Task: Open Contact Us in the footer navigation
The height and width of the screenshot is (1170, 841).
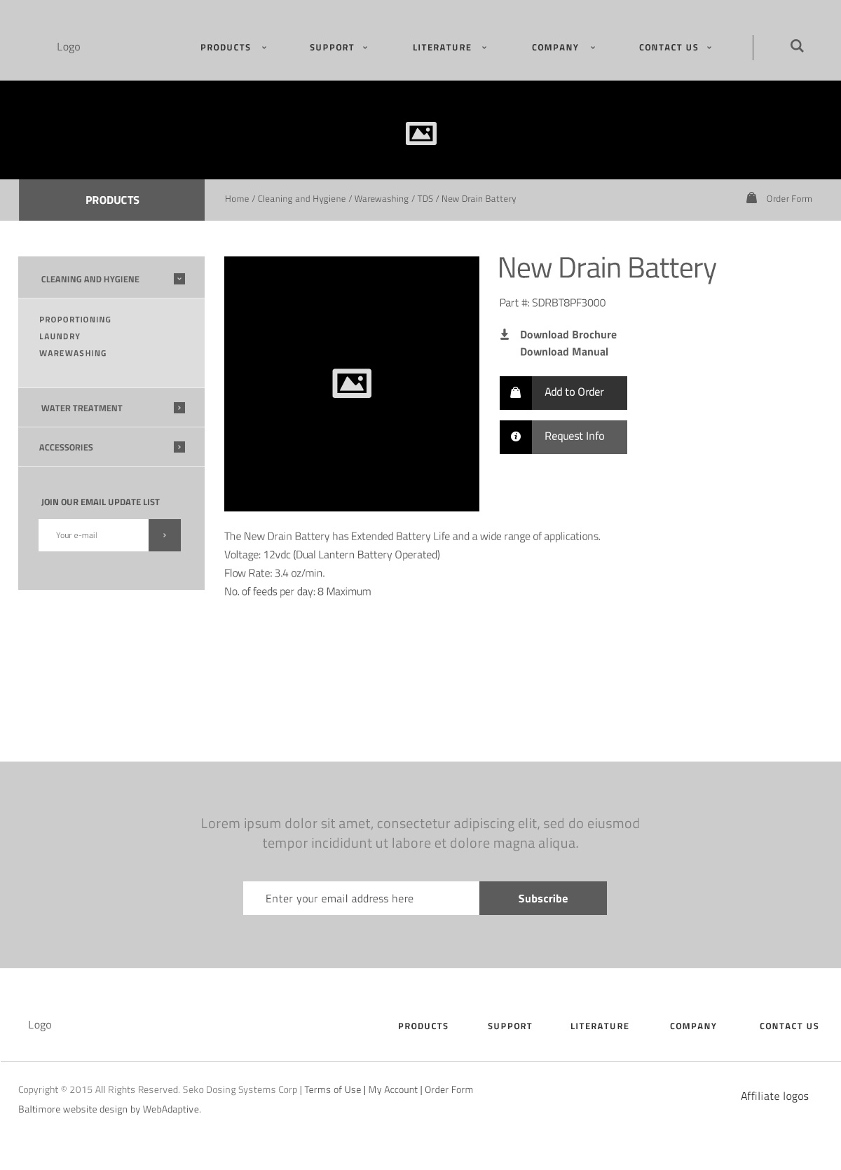Action: (789, 1026)
